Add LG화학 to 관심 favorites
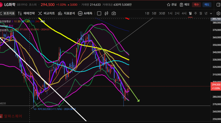221x123 pixels. (x=172, y=5)
